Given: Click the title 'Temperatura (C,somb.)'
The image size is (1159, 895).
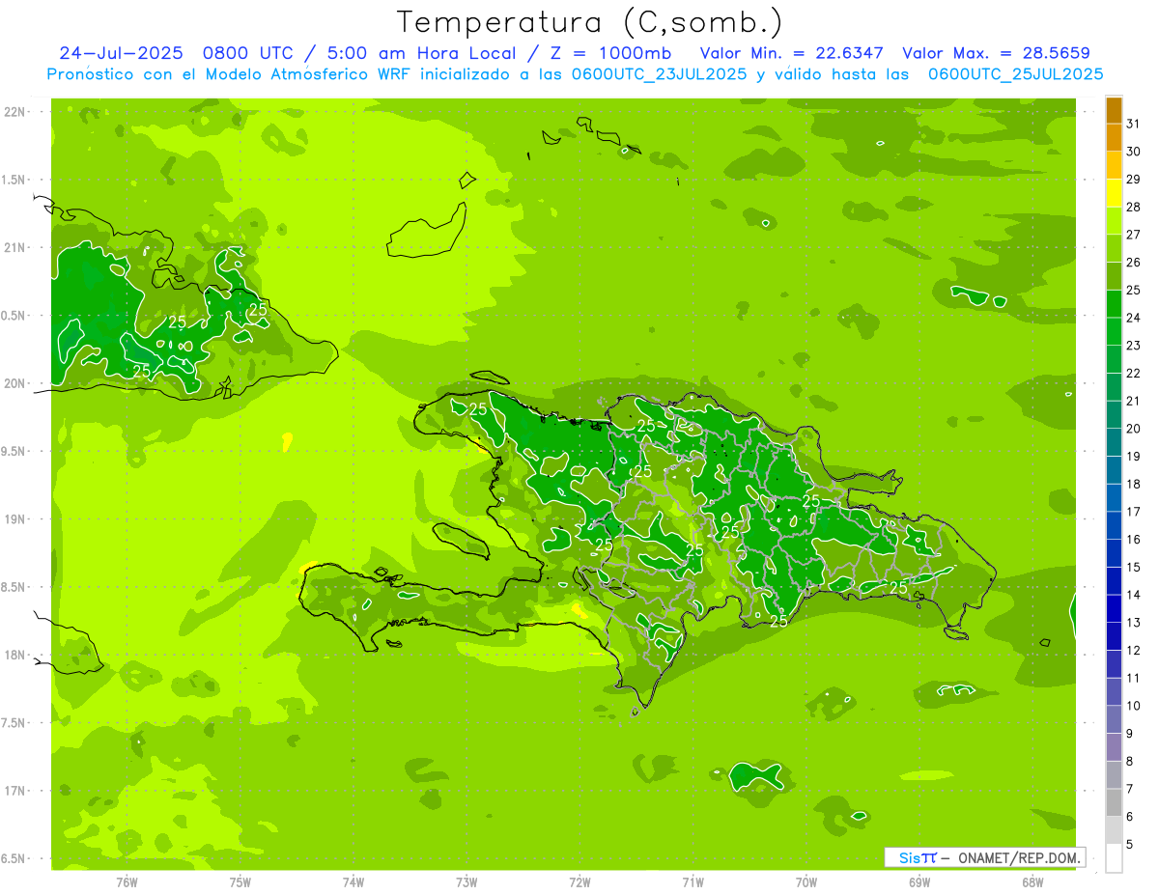Looking at the screenshot, I should pyautogui.click(x=590, y=22).
